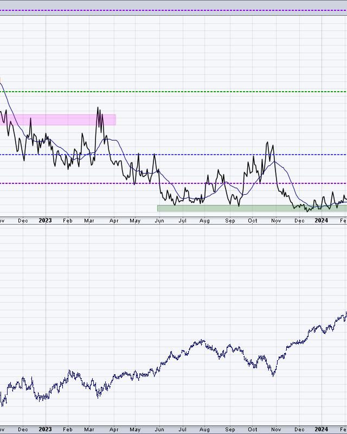Click the price chart's late-July high
This screenshot has width=347, height=434.
pos(203,341)
